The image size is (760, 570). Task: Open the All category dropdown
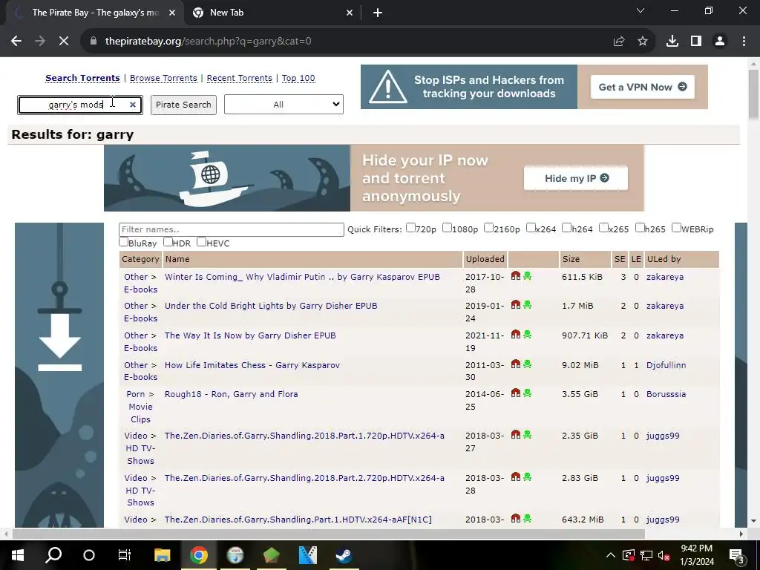point(284,104)
